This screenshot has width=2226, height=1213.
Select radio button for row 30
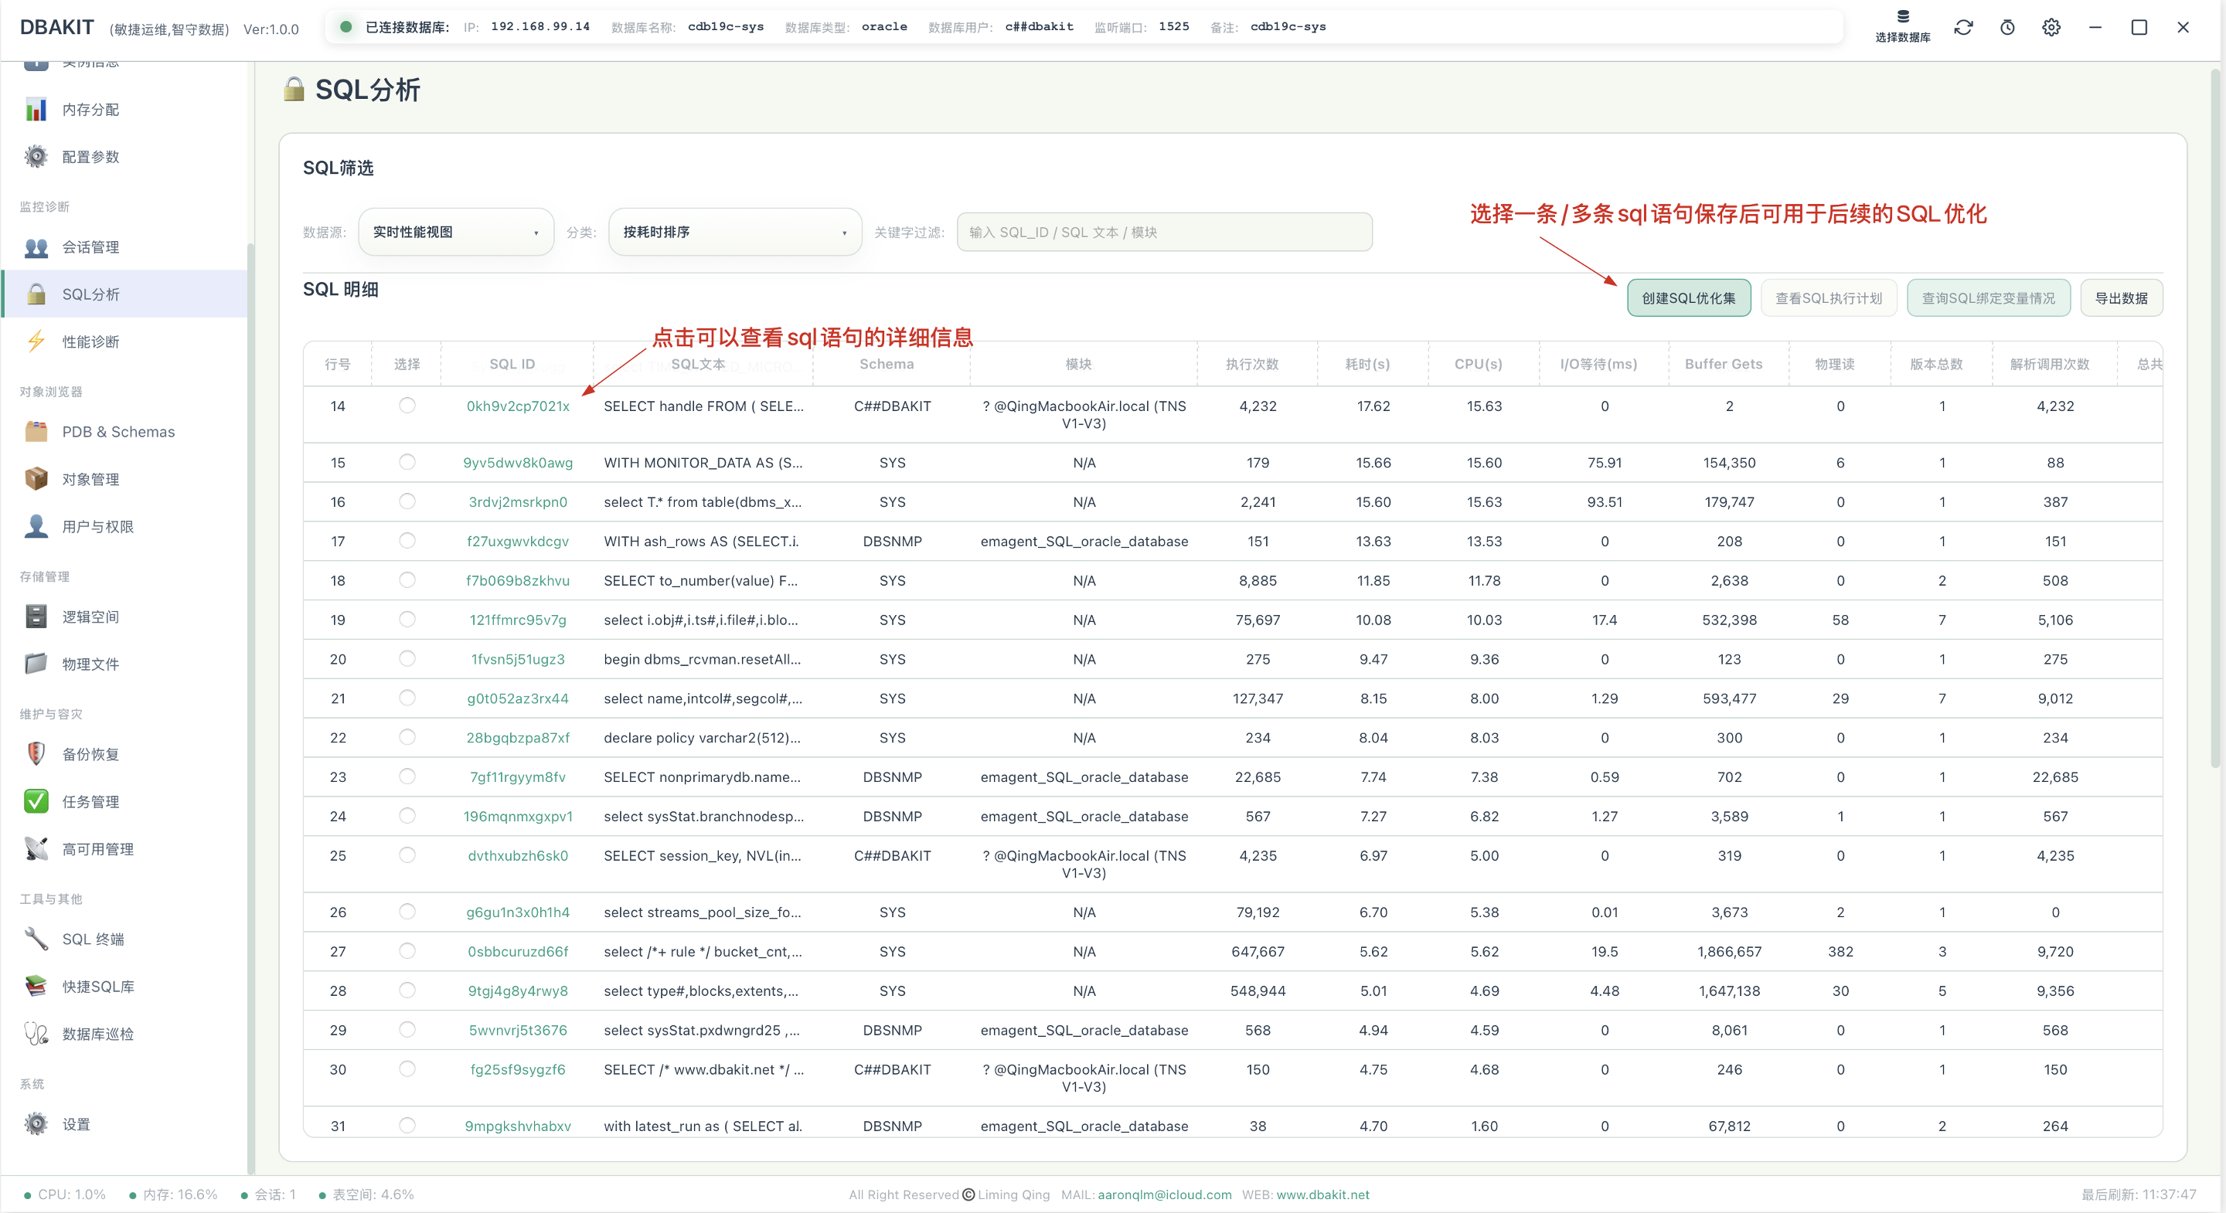(407, 1069)
